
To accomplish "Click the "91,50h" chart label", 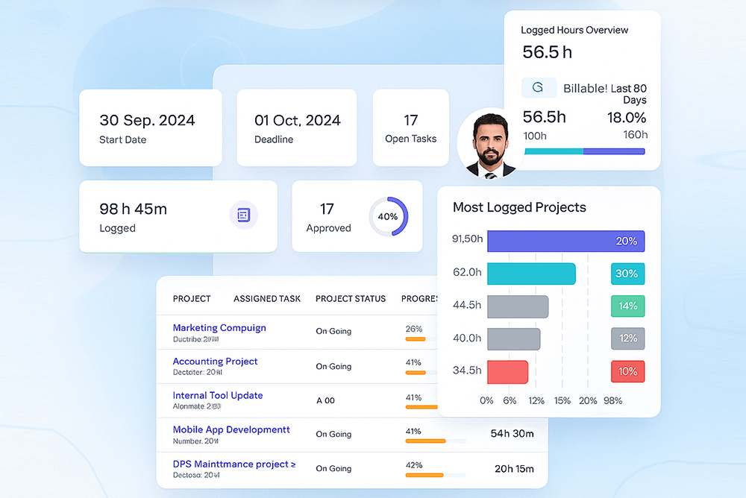I will 467,239.
